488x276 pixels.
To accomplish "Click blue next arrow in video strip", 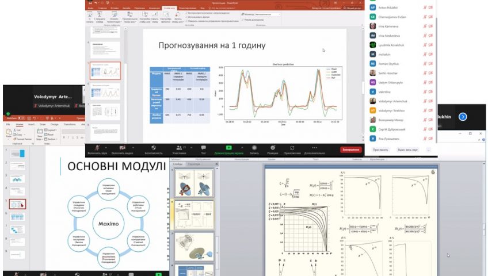I will point(463,117).
